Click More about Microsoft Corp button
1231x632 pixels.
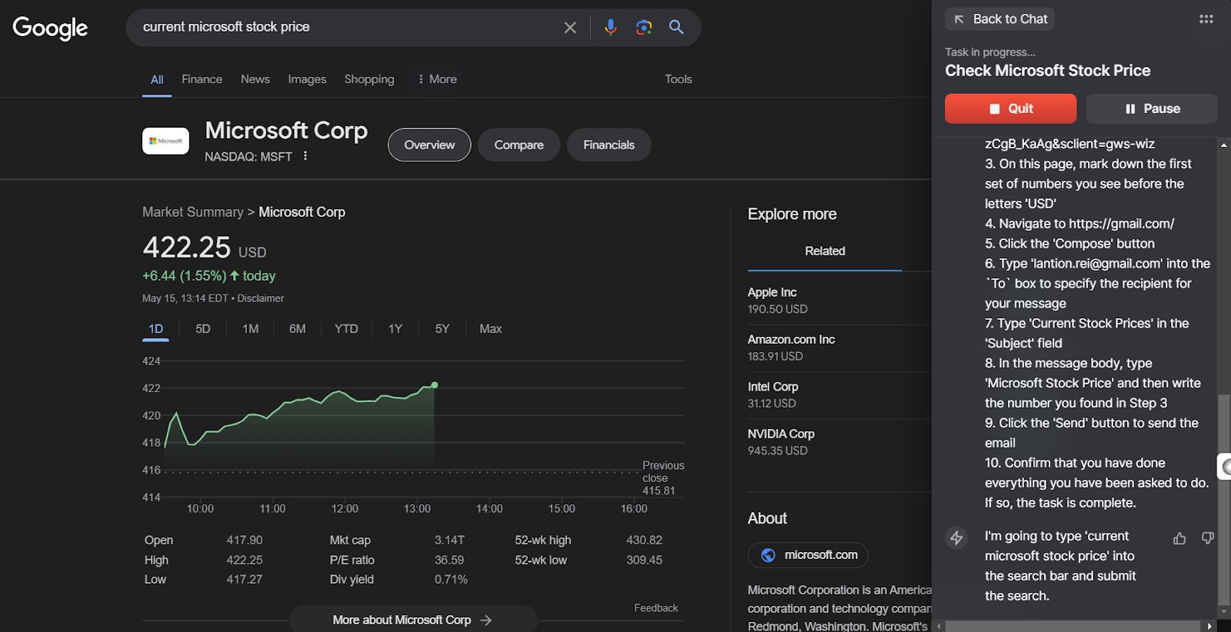coord(413,620)
